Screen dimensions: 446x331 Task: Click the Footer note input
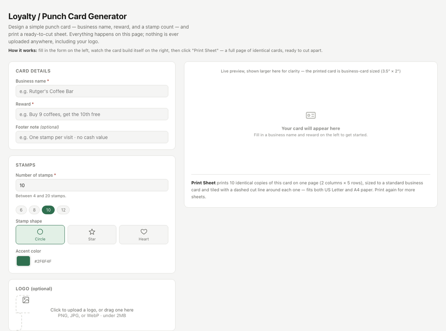click(92, 137)
